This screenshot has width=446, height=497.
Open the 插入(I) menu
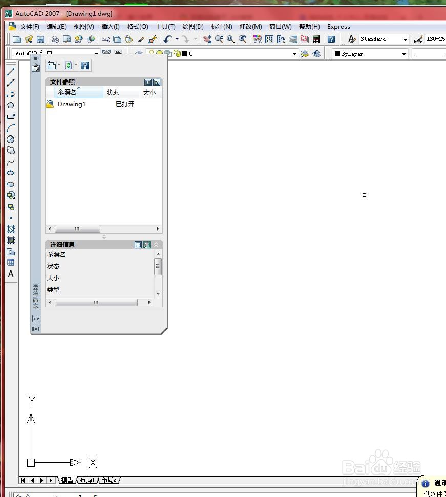coord(110,27)
